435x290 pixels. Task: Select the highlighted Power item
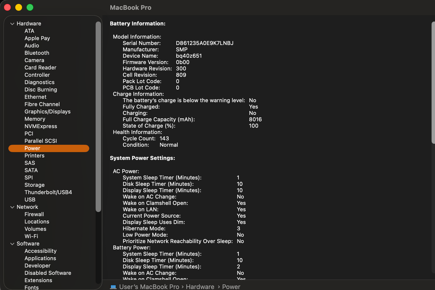32,148
